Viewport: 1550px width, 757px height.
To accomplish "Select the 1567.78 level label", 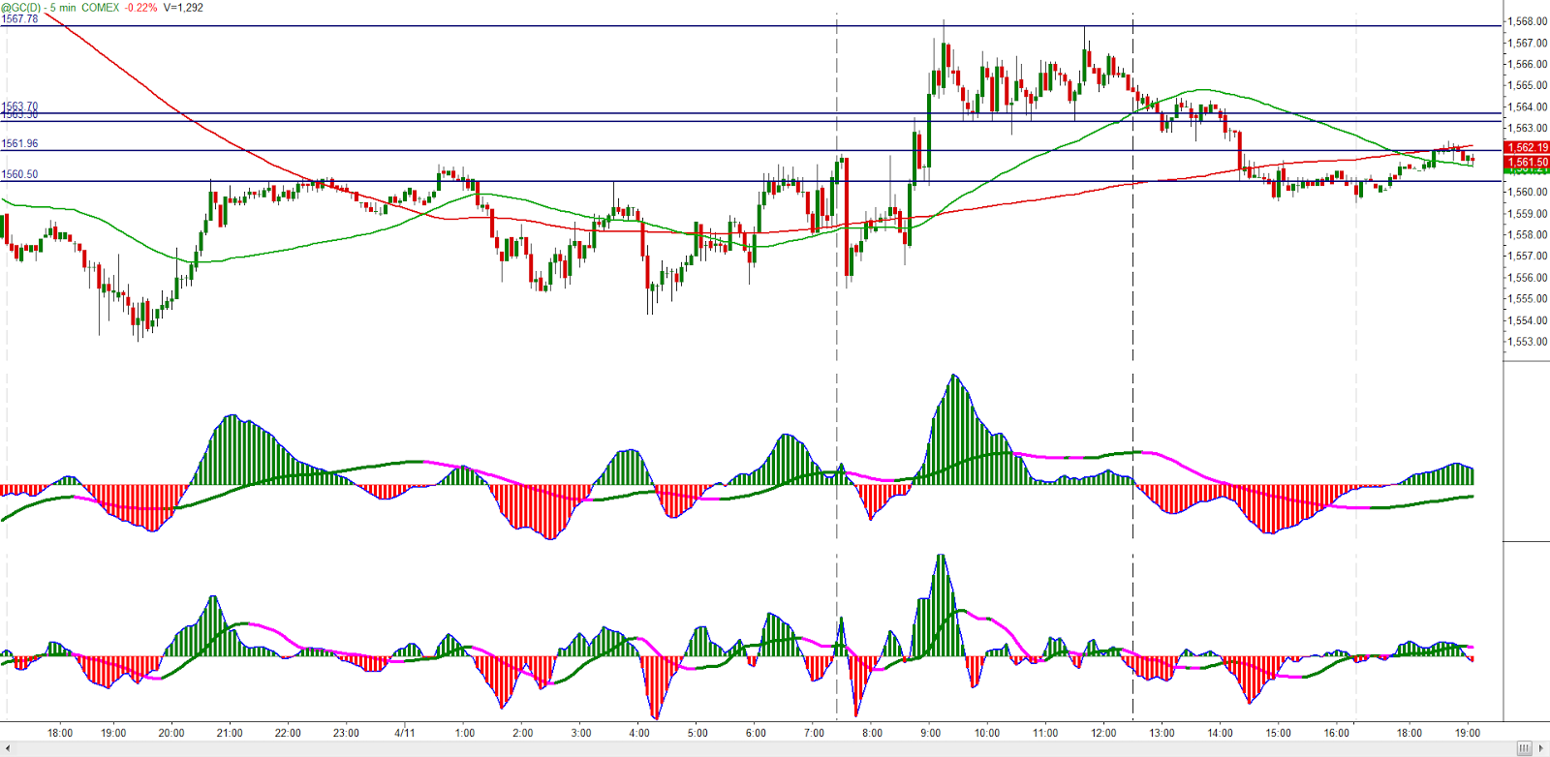I will [19, 19].
